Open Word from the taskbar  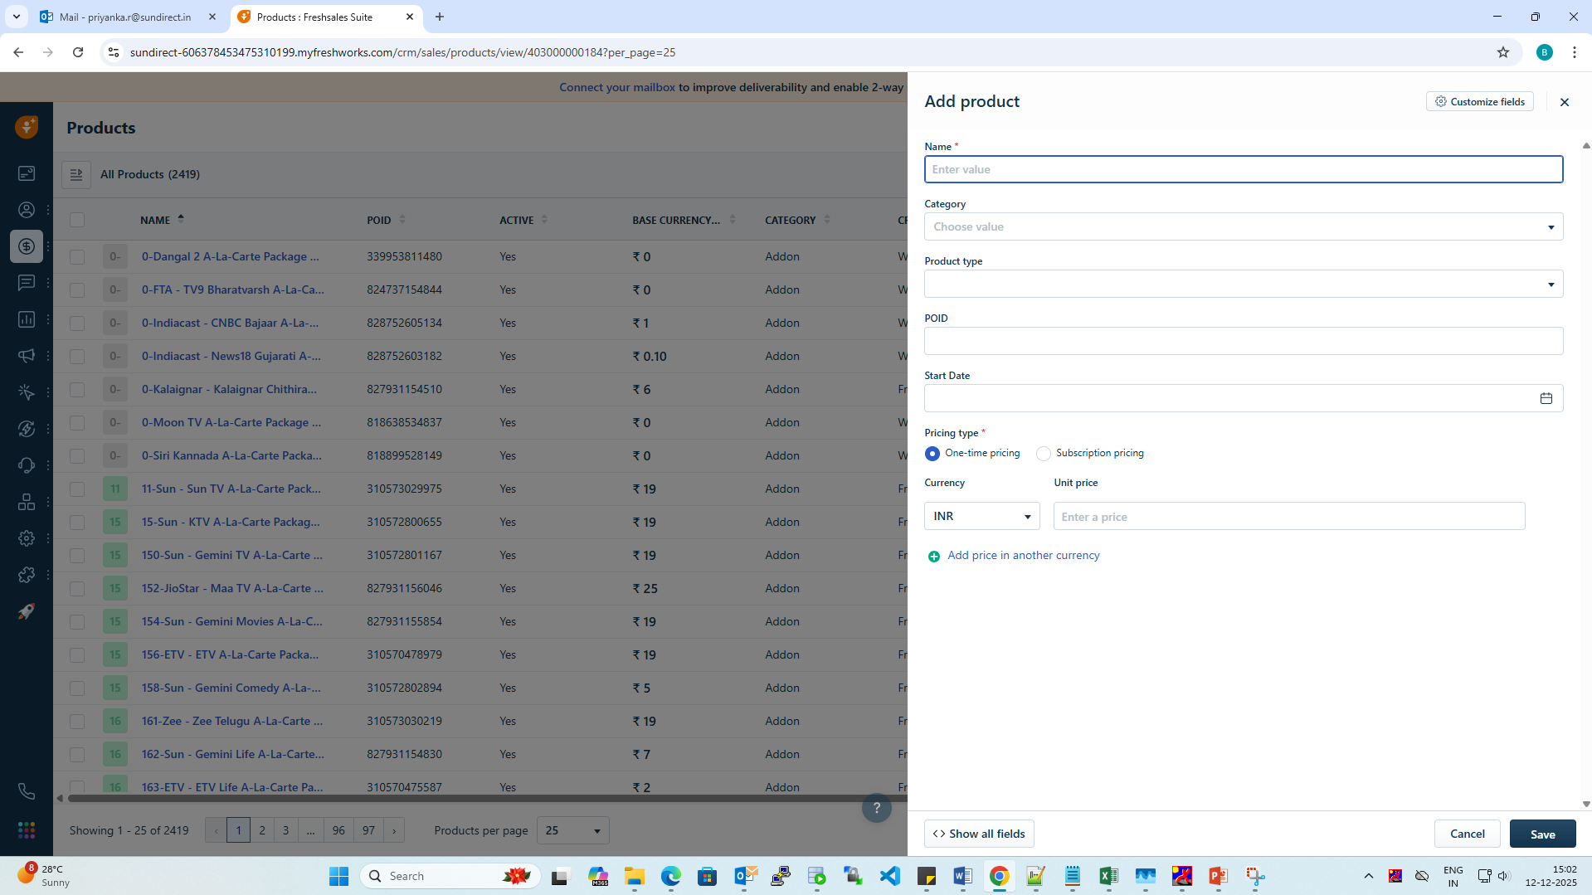point(963,876)
